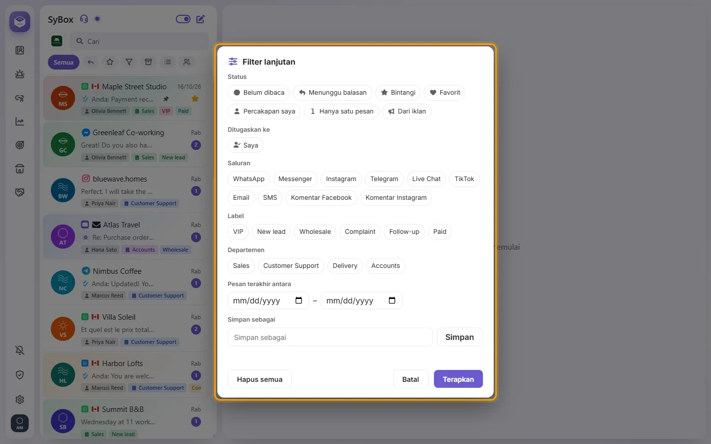The width and height of the screenshot is (711, 444).
Task: Open the shield check icon in the sidebar
Action: coord(20,375)
